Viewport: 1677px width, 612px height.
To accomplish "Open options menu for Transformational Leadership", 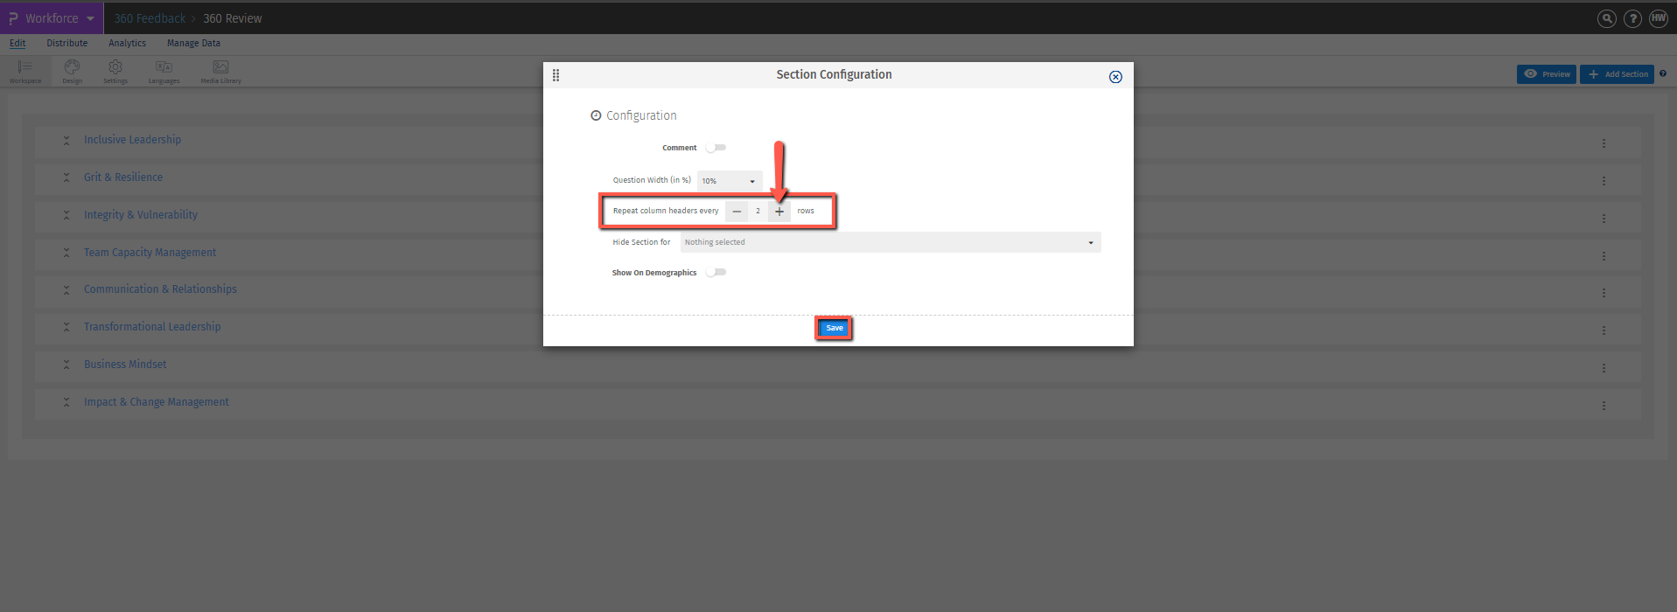I will [x=1604, y=330].
